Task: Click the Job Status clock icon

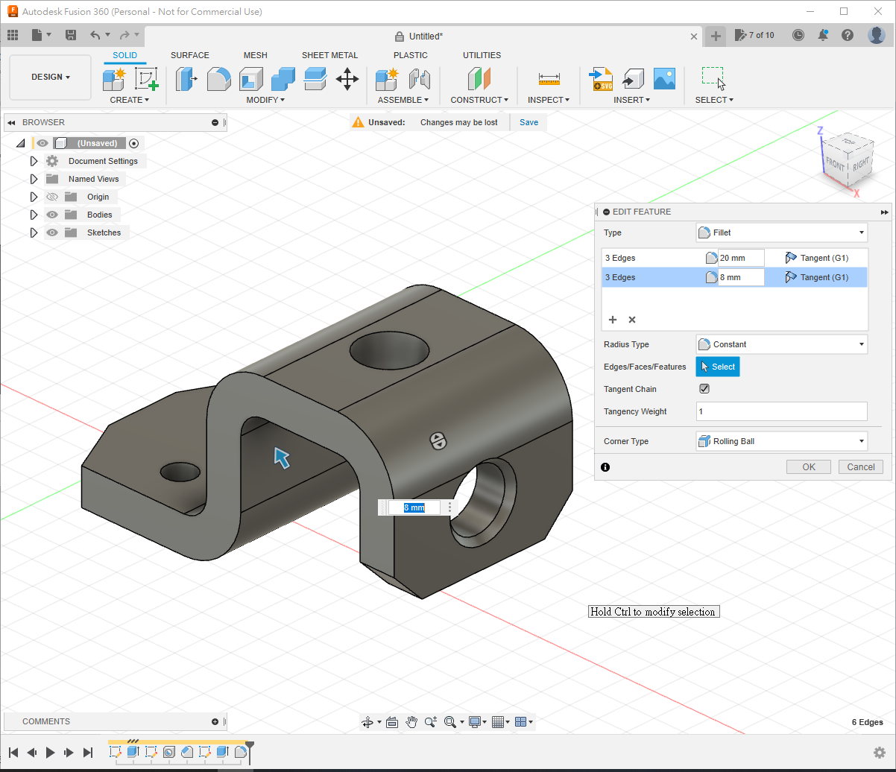Action: pyautogui.click(x=798, y=35)
